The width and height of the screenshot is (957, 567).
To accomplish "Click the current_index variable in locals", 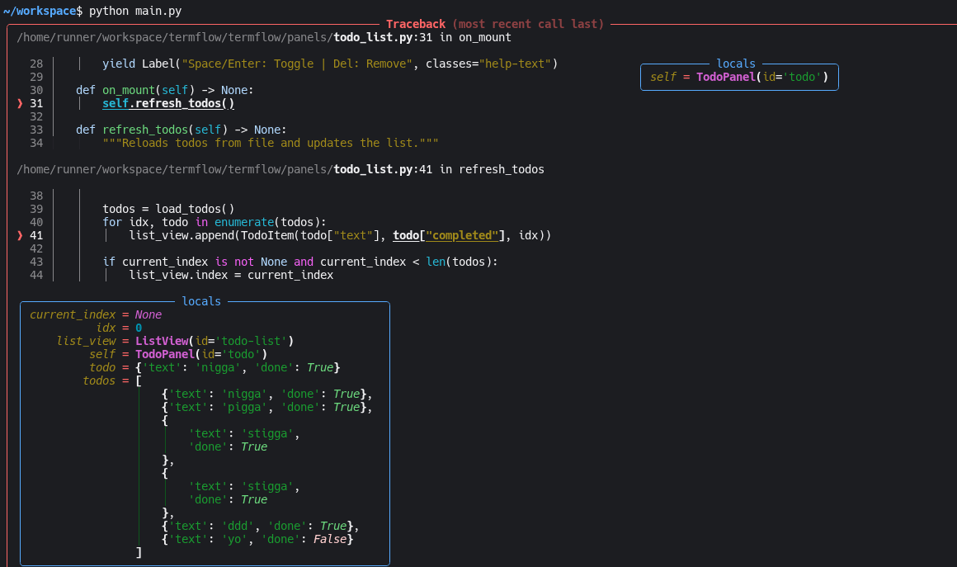I will click(70, 314).
